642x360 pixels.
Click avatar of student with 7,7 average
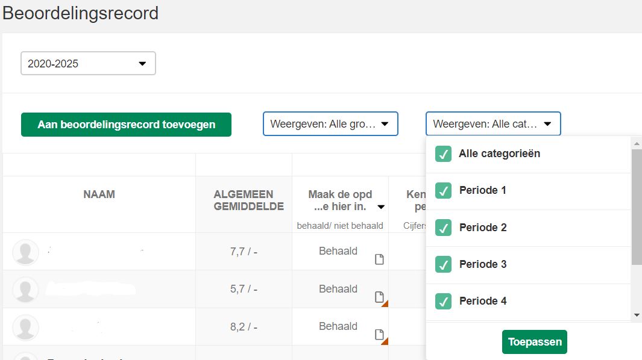pyautogui.click(x=25, y=252)
